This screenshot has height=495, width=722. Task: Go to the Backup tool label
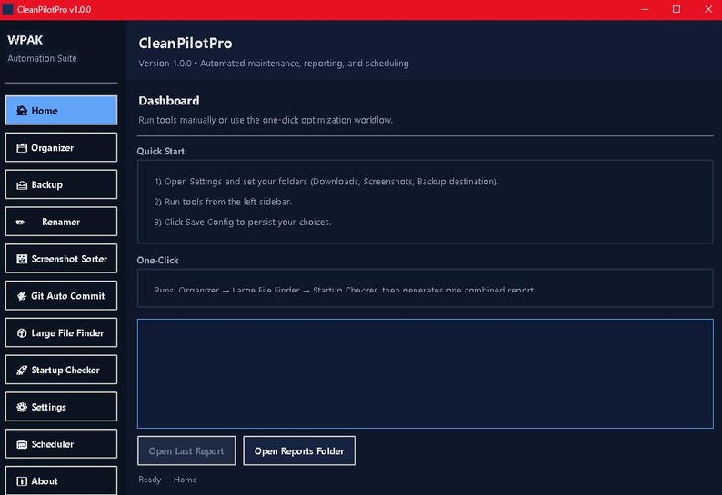[46, 185]
